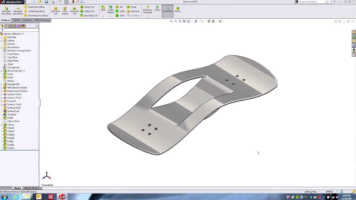This screenshot has height=200, width=356.
Task: Expand the Curves dropdown arrow
Action: point(157,16)
